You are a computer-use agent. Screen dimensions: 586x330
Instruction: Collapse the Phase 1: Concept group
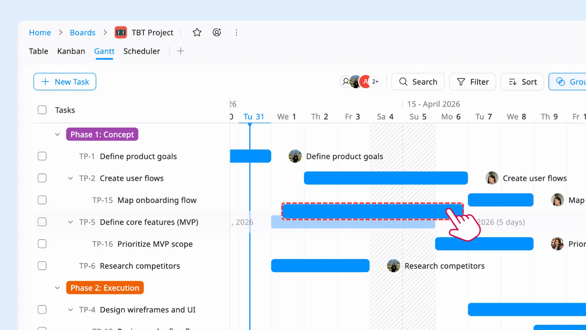click(x=58, y=134)
